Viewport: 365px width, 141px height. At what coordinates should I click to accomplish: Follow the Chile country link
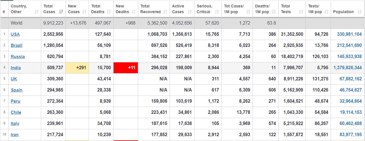coord(16,112)
